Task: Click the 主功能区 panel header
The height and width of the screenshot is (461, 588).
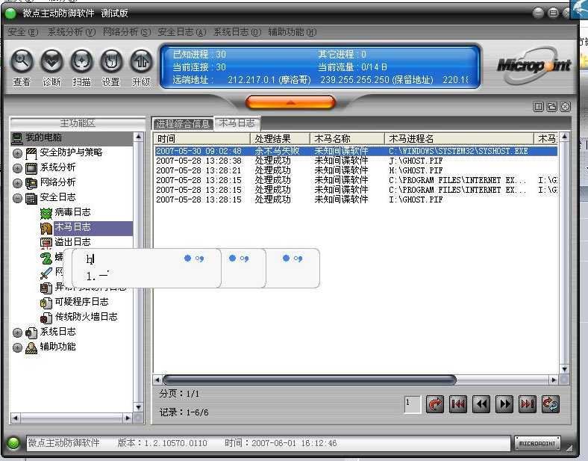Action: tap(78, 123)
